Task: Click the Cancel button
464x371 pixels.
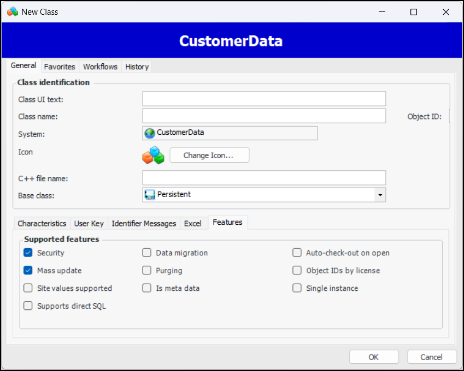Action: coord(431,357)
